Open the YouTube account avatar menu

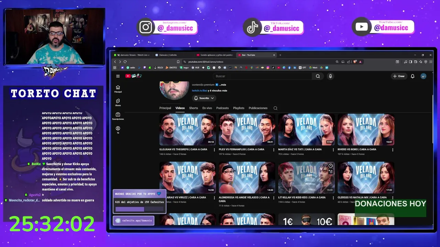(423, 76)
